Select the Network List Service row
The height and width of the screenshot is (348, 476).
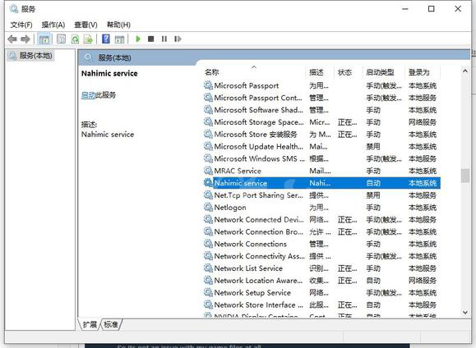coord(321,268)
